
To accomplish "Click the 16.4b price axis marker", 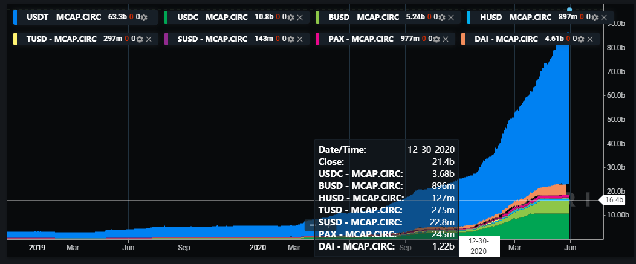I will point(614,199).
